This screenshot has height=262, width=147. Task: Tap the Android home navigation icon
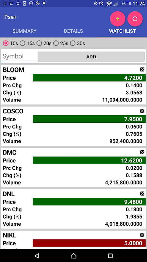click(x=73, y=255)
